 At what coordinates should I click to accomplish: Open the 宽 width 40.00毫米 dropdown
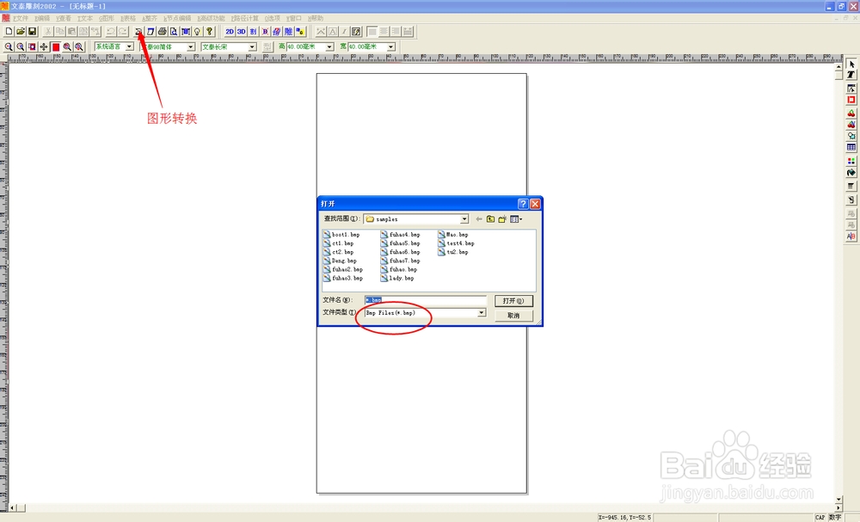[391, 47]
